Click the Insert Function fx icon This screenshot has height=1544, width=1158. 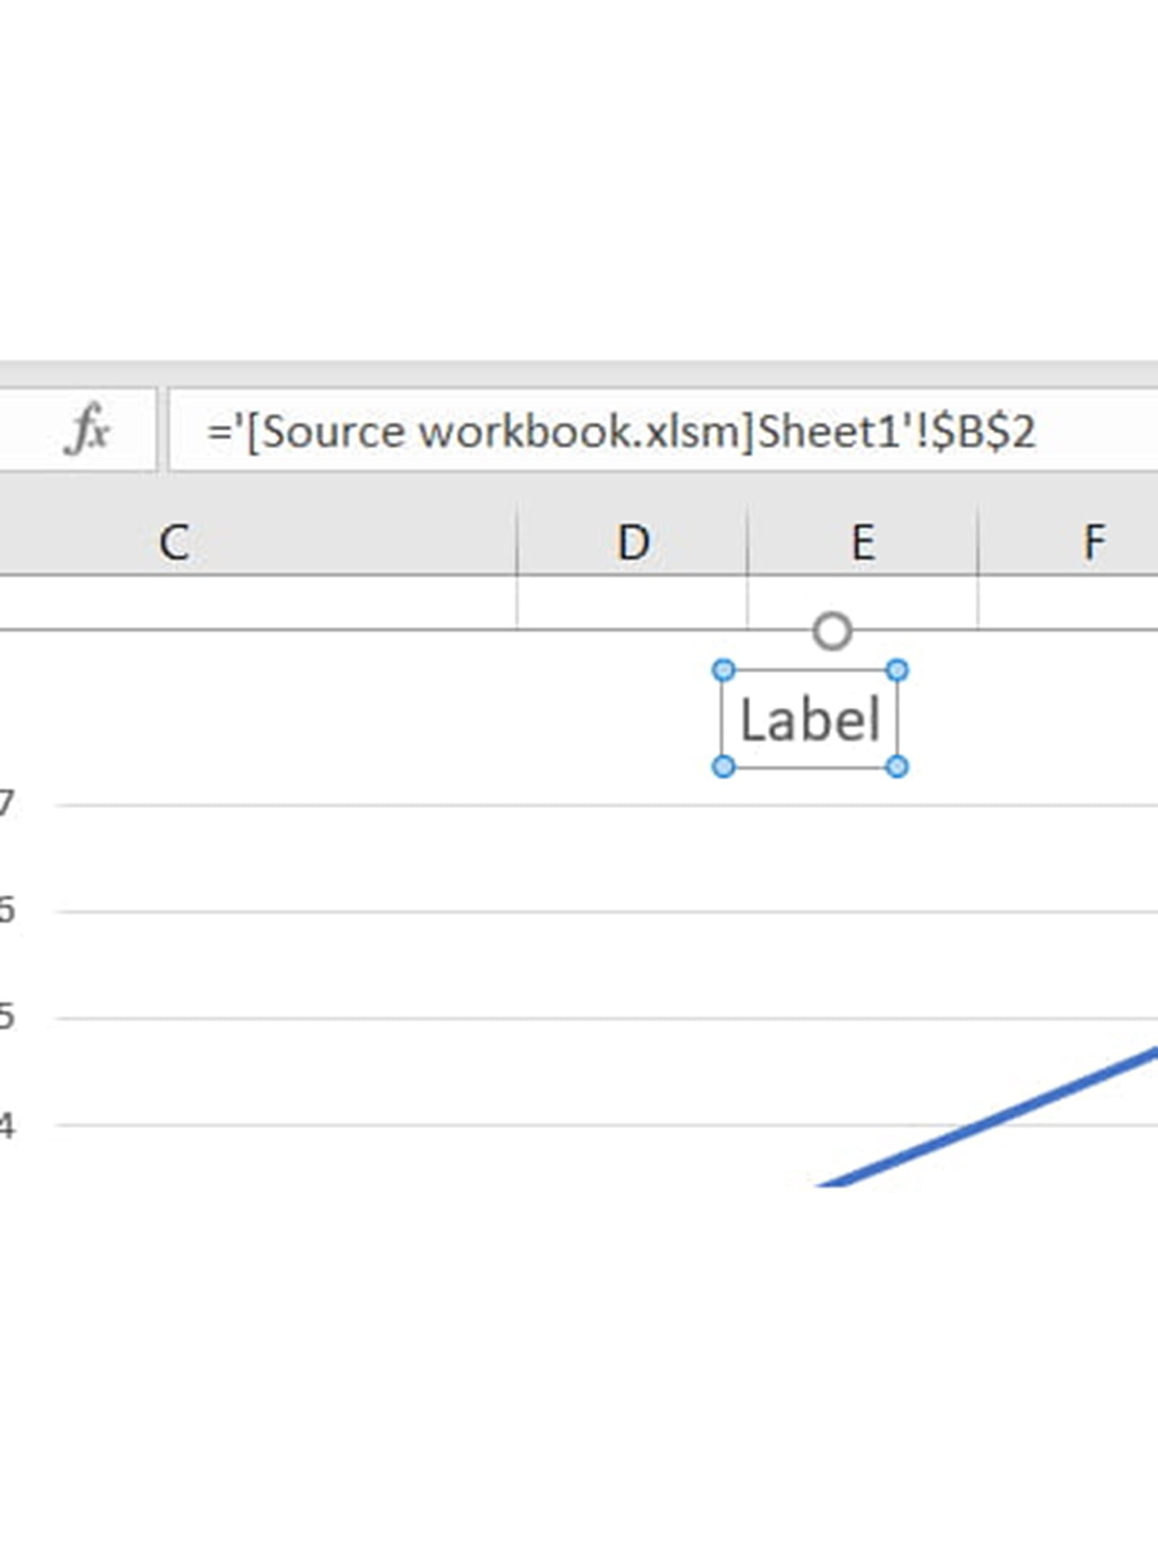88,431
